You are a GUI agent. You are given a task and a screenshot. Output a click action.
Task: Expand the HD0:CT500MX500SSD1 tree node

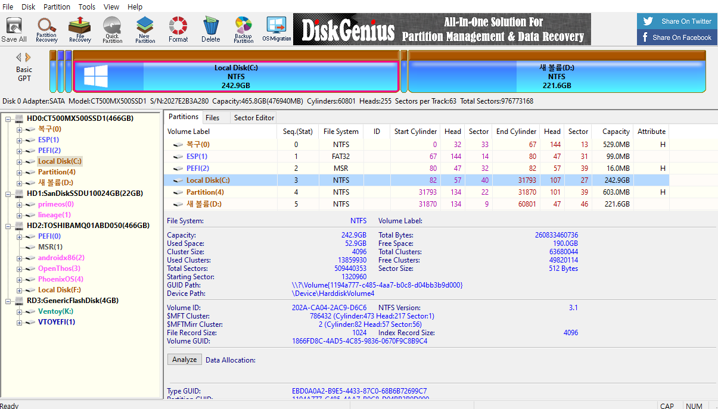(8, 118)
